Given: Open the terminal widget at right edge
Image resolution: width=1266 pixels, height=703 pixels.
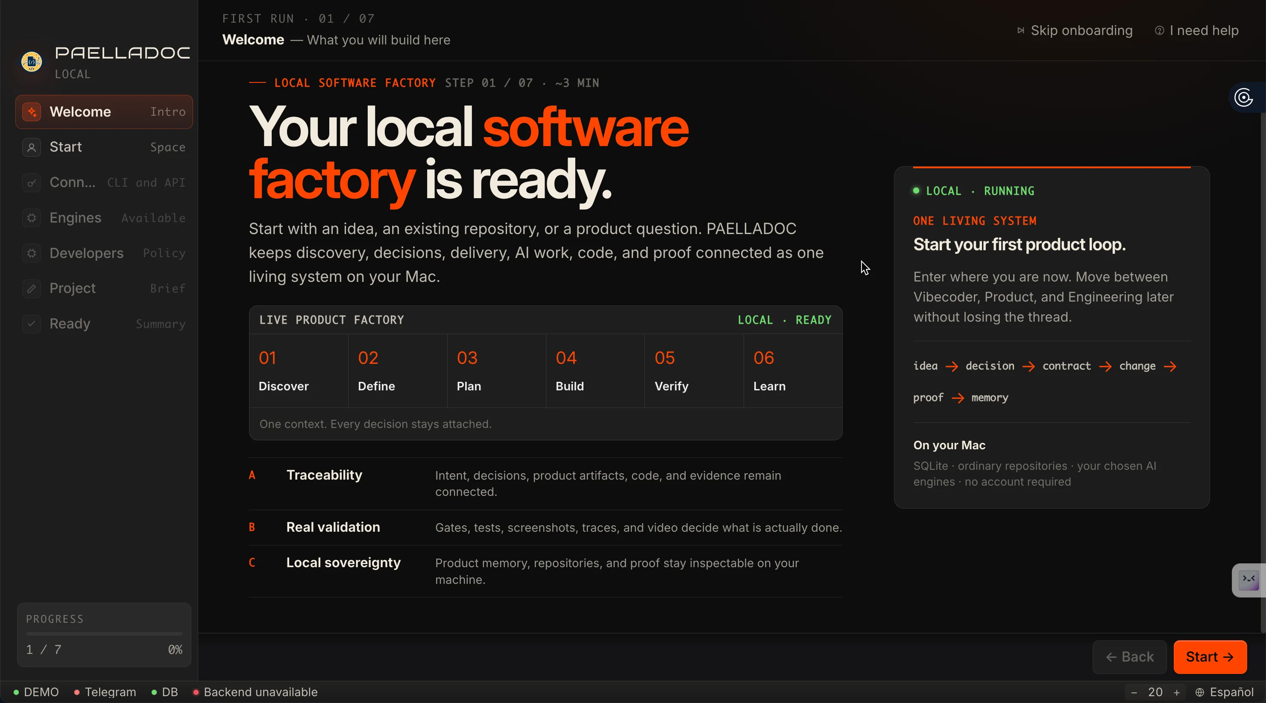Looking at the screenshot, I should point(1248,580).
